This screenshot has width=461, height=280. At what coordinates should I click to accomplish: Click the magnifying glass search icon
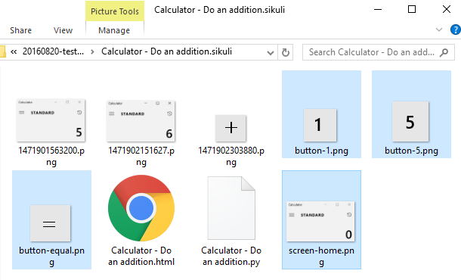pos(444,52)
